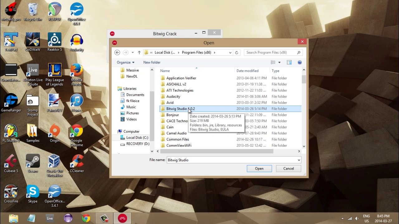Select the CCleaner desktop icon
Image resolution: width=399 pixels, height=224 pixels.
pyautogui.click(x=76, y=164)
